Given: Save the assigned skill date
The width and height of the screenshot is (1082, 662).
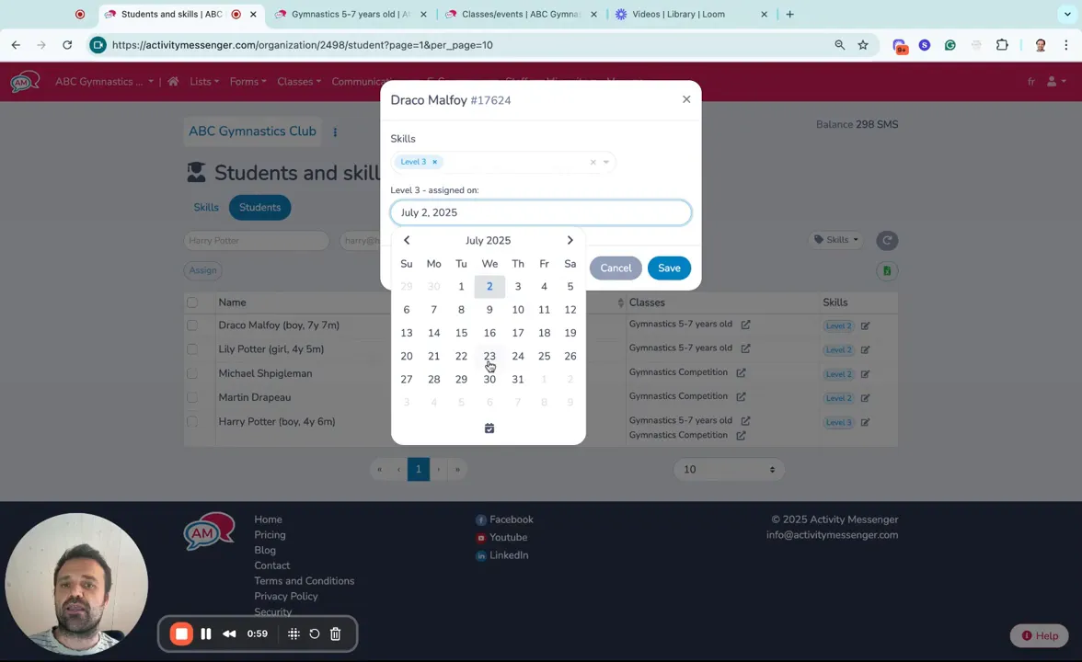Looking at the screenshot, I should [x=669, y=268].
